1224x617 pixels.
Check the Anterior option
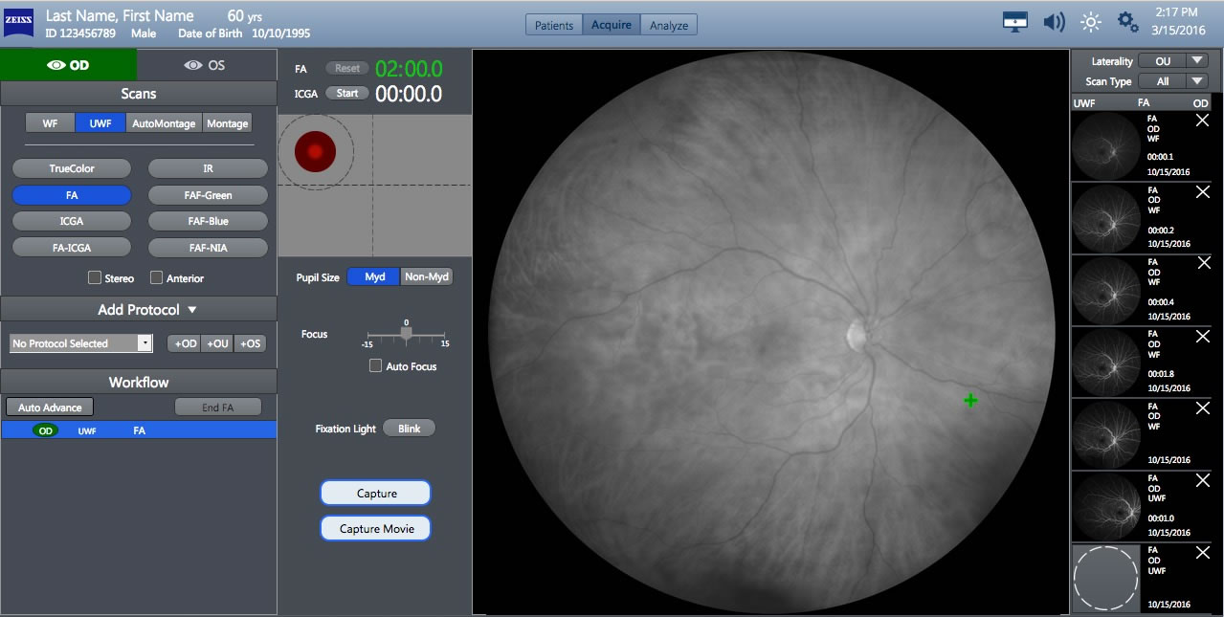point(156,278)
